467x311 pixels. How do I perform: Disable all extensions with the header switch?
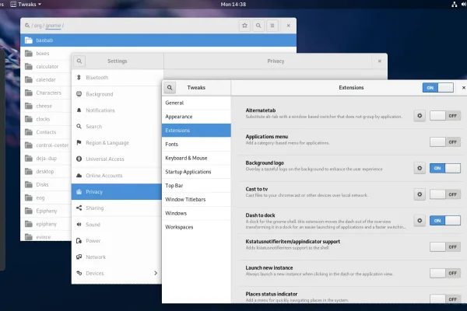(437, 88)
